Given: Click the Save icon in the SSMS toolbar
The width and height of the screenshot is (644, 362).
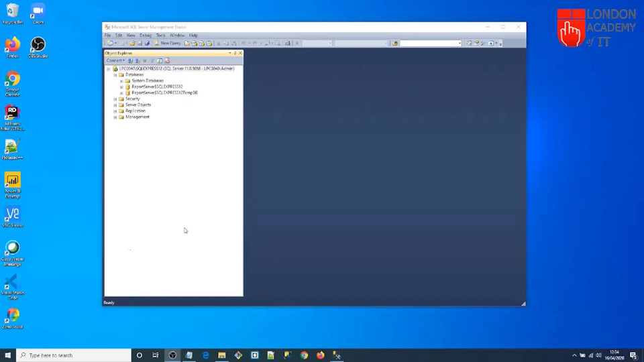Looking at the screenshot, I should coord(140,43).
